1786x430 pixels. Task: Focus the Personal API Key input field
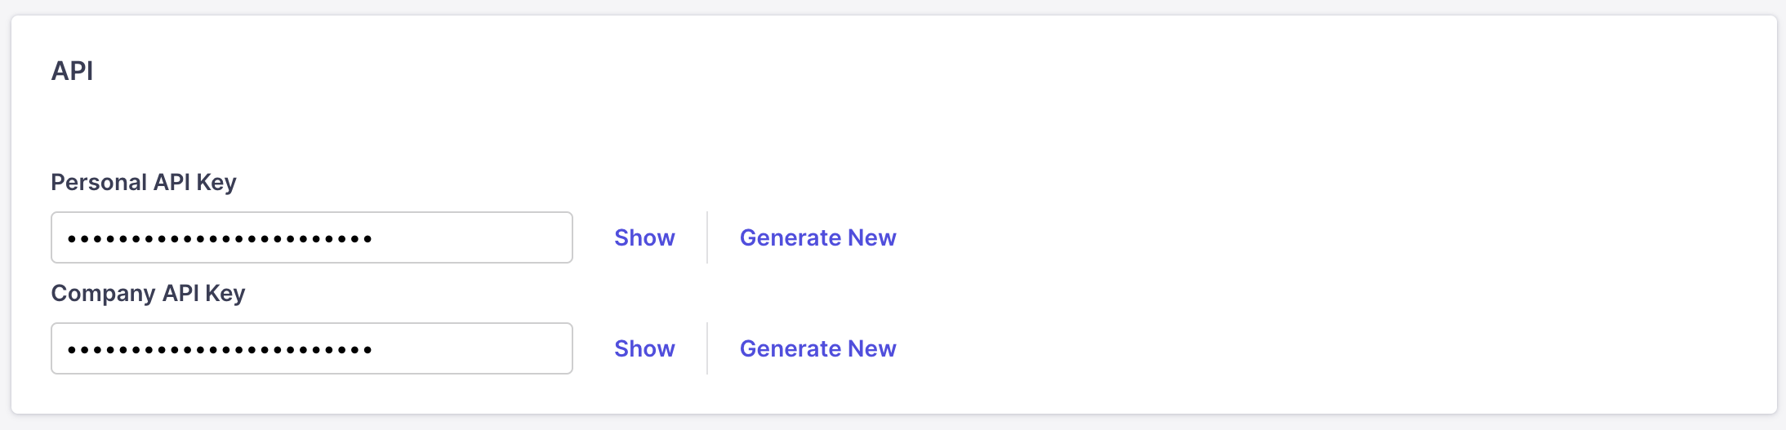311,237
